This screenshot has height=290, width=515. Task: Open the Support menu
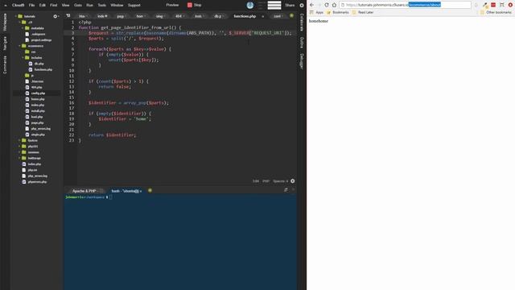134,5
